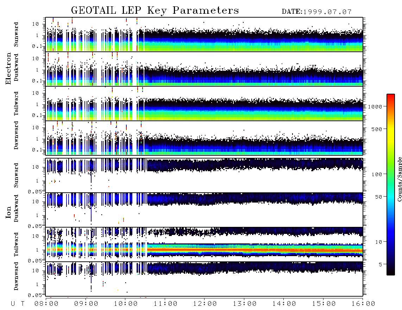Select the Electron 'Dawnward' panel label
This screenshot has width=402, height=310.
pos(16,136)
